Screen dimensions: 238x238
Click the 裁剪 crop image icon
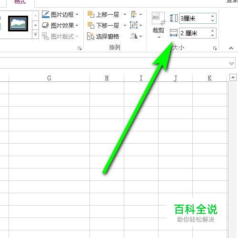click(159, 19)
